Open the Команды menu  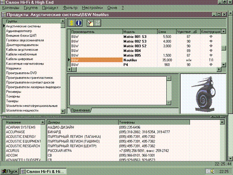11,8
